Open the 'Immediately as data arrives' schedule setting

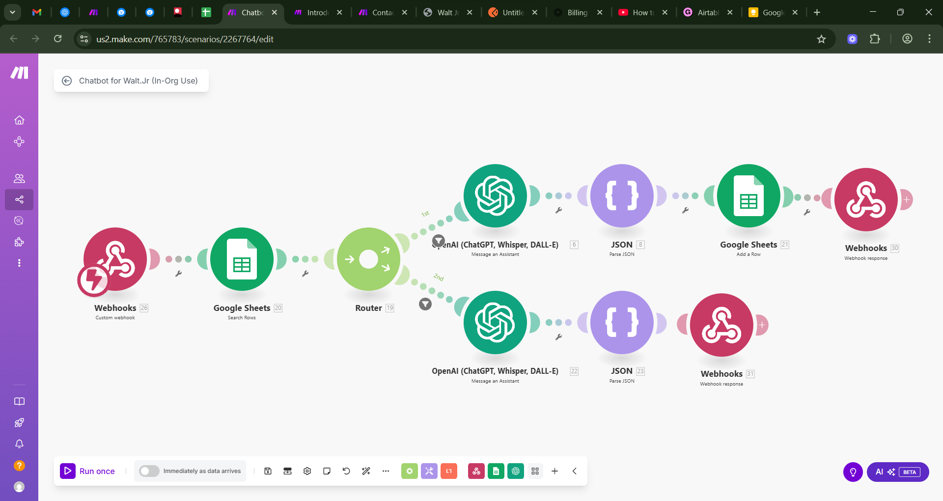tap(202, 471)
